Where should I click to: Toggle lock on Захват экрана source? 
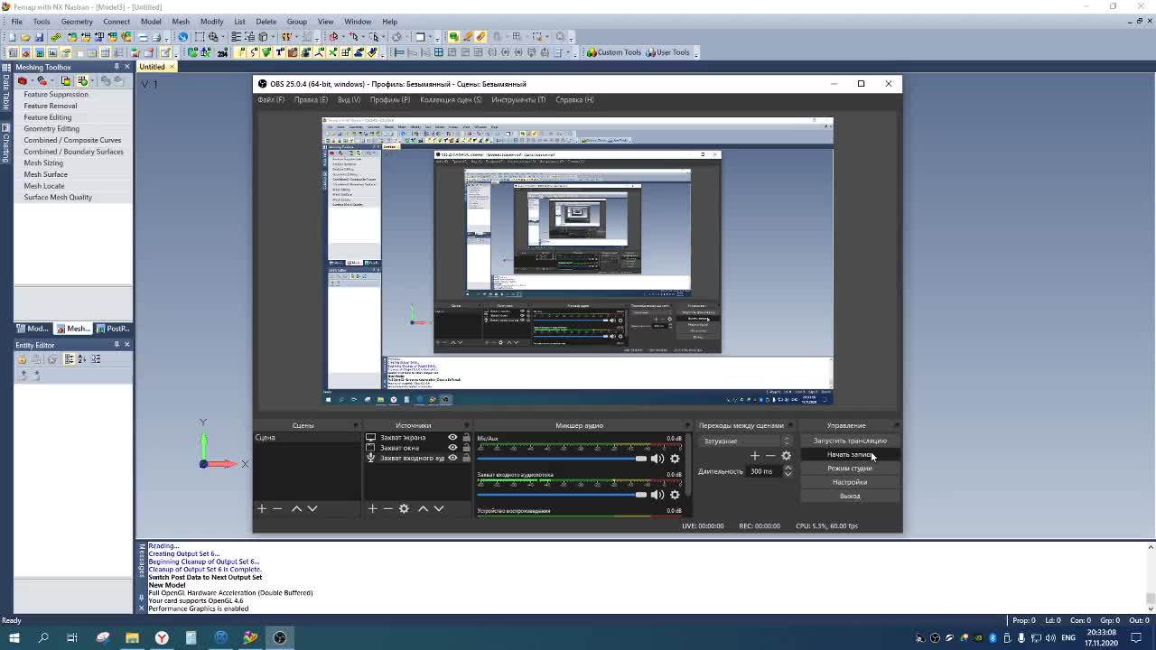(x=466, y=437)
